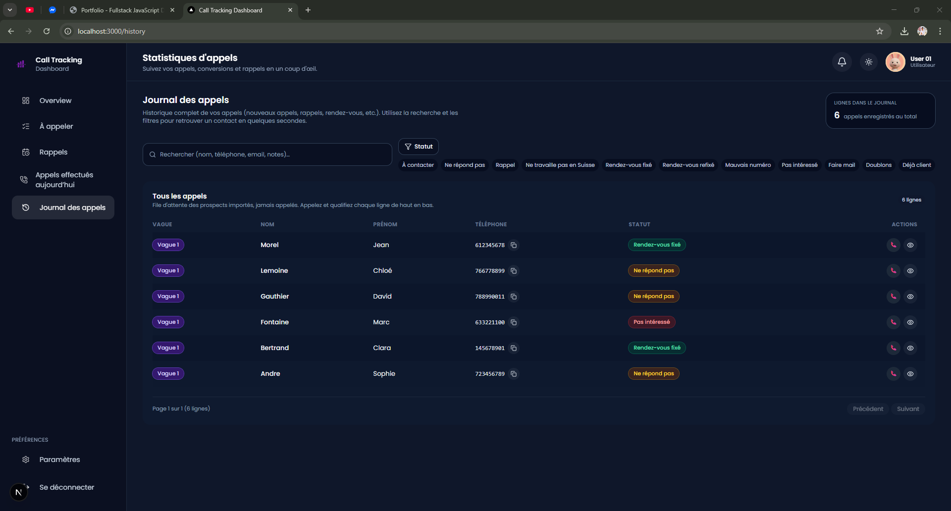Toggle the light/dark theme sun icon
Viewport: 951px width, 511px height.
click(x=868, y=62)
